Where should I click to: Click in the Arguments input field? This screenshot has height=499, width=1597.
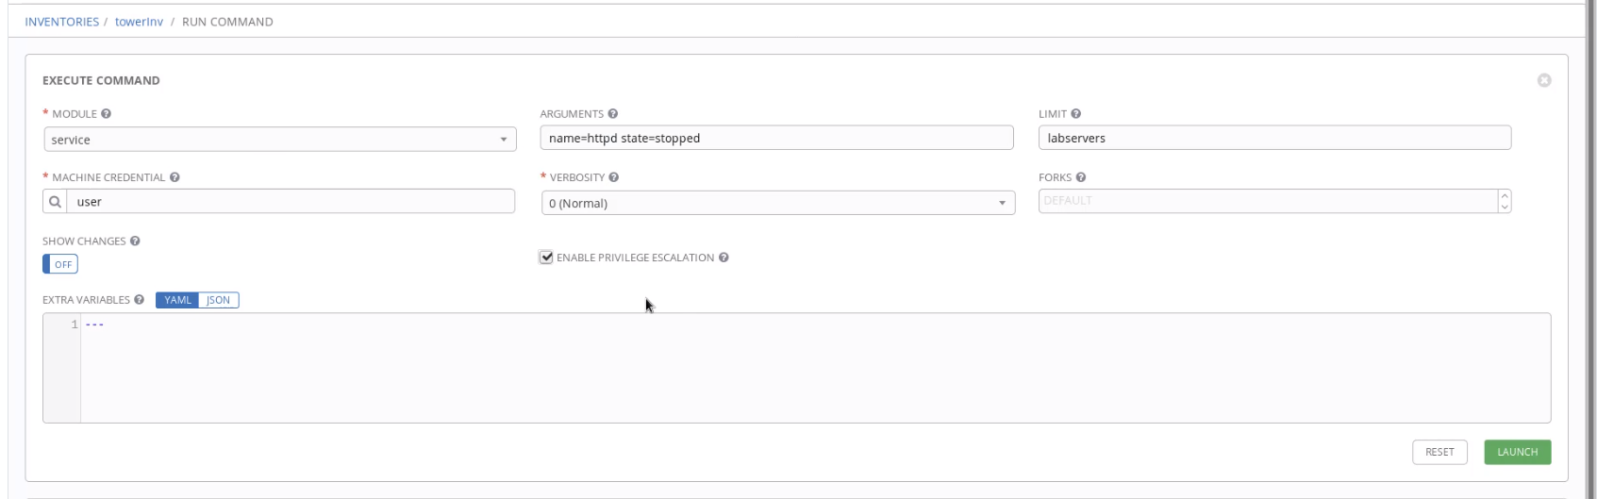tap(776, 138)
